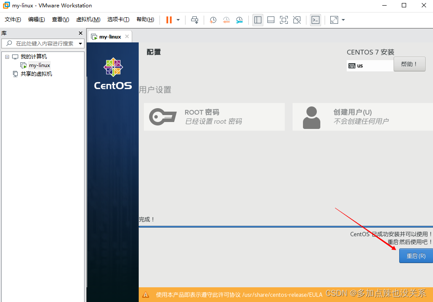
Task: Open the library search dropdown arrow
Action: coord(80,44)
